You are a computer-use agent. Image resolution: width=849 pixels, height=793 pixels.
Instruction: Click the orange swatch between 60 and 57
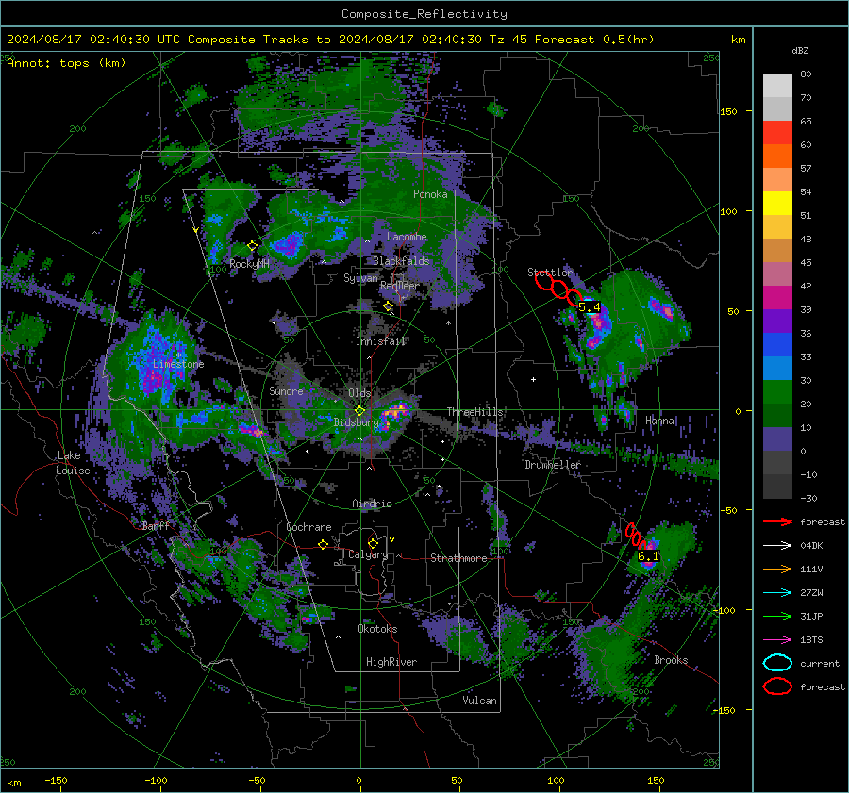click(x=777, y=157)
